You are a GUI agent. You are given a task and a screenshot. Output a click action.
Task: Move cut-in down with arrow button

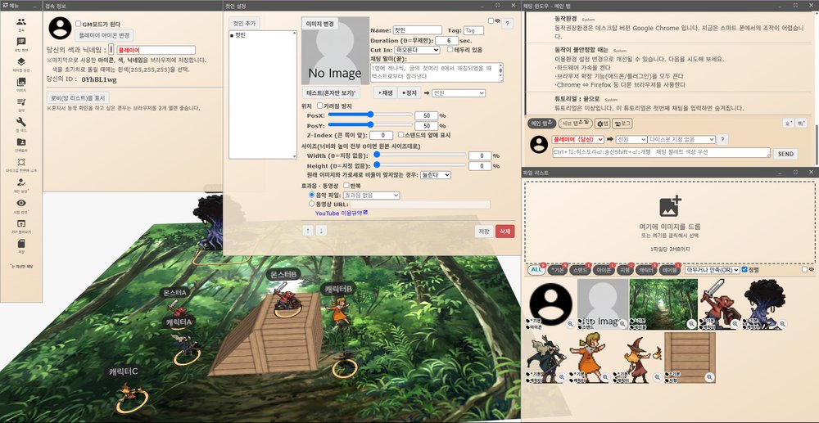coord(321,231)
